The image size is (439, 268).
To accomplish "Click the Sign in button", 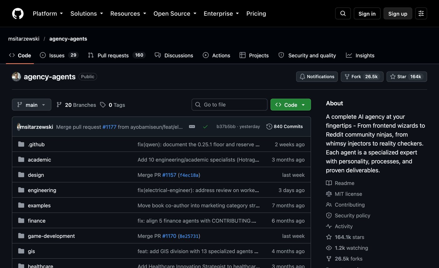I will [367, 13].
